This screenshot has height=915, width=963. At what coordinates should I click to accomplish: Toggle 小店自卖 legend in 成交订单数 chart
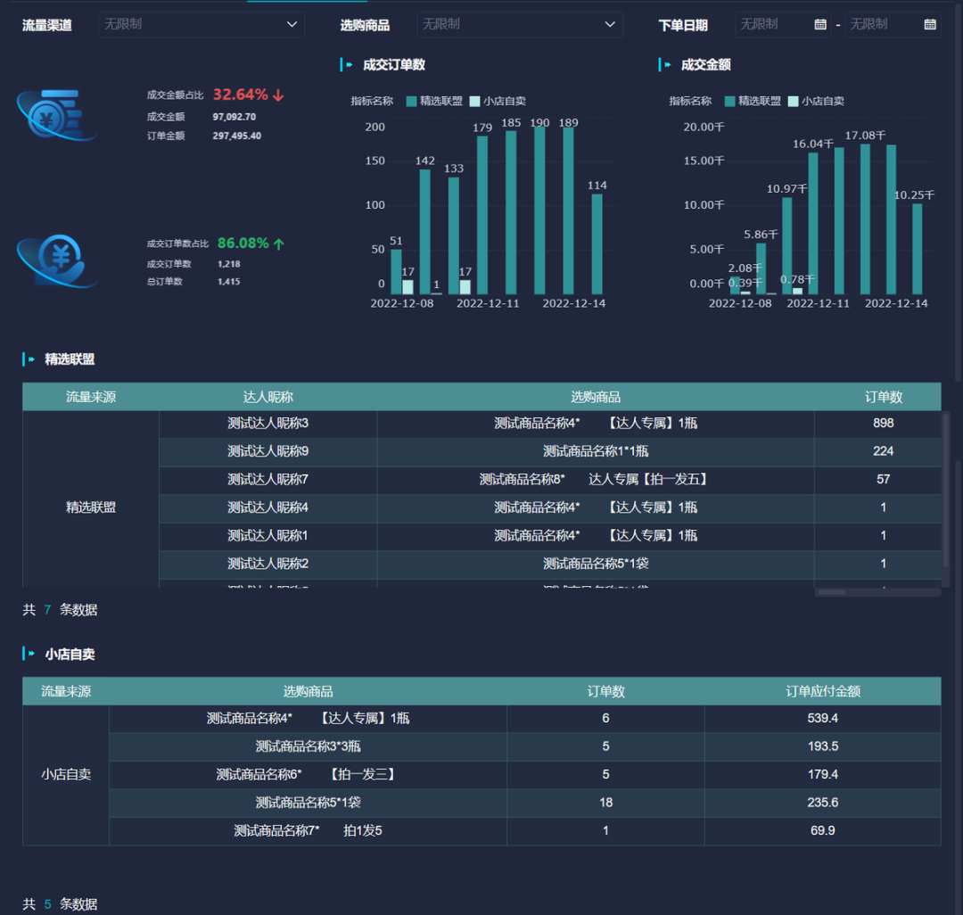tap(498, 102)
